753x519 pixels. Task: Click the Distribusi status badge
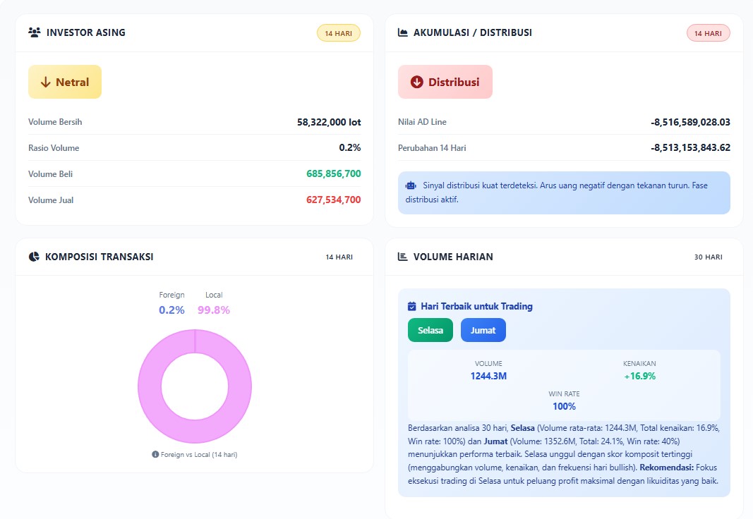pos(445,82)
